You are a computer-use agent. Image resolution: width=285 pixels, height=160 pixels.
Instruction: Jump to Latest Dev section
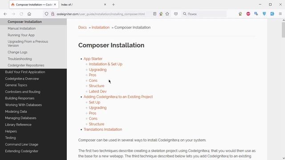coord(98,92)
